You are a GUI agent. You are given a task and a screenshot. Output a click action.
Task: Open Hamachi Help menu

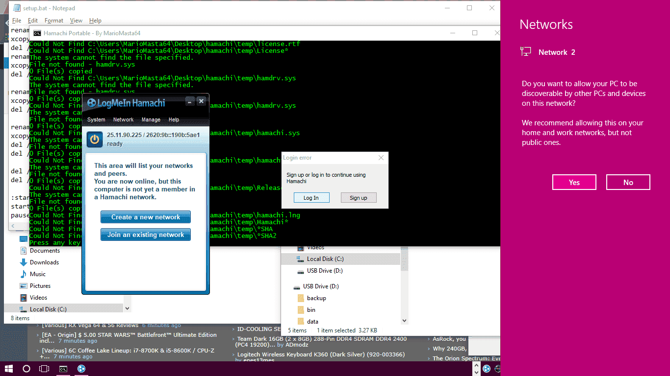(x=174, y=119)
